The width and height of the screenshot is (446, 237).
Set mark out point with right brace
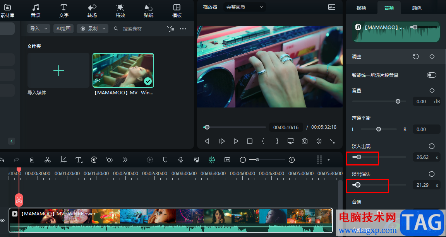(x=277, y=141)
